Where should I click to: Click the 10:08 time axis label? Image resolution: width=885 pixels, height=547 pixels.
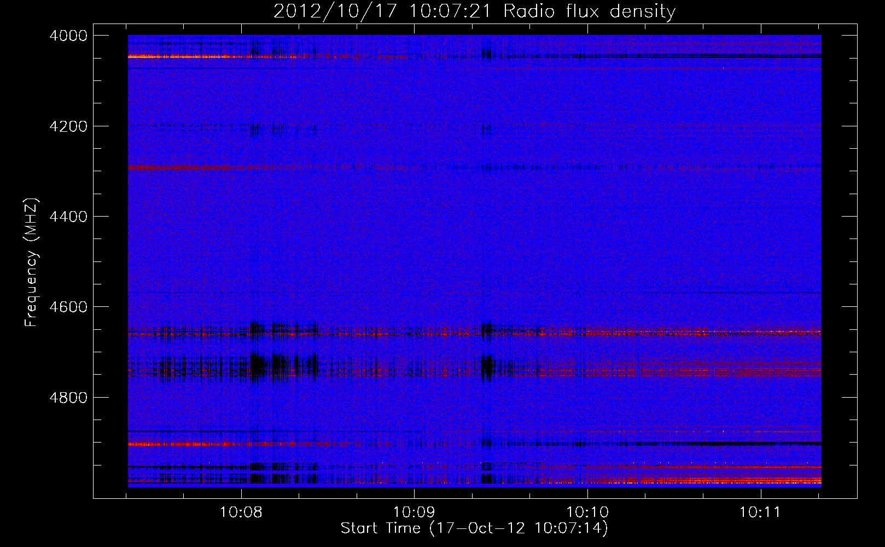point(241,513)
